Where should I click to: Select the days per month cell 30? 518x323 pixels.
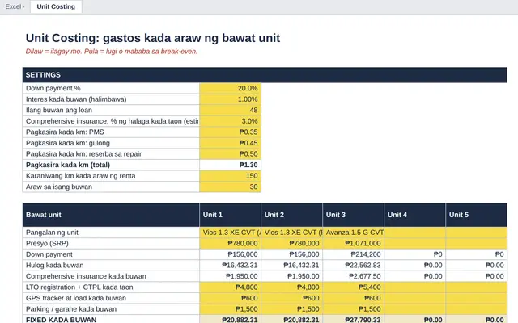[x=230, y=187]
